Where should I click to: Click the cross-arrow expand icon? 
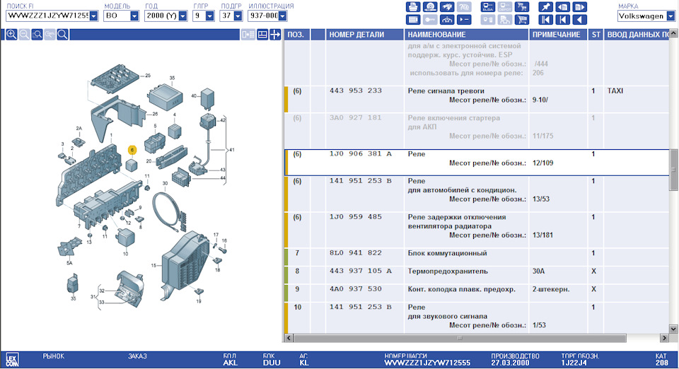click(275, 35)
